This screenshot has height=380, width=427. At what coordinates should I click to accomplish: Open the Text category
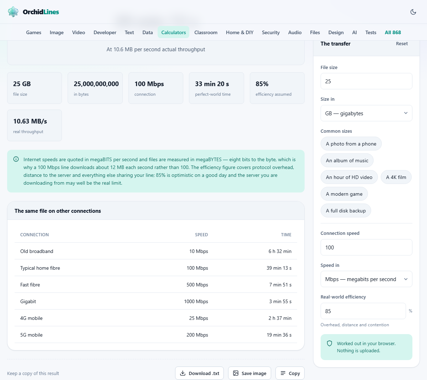point(129,32)
